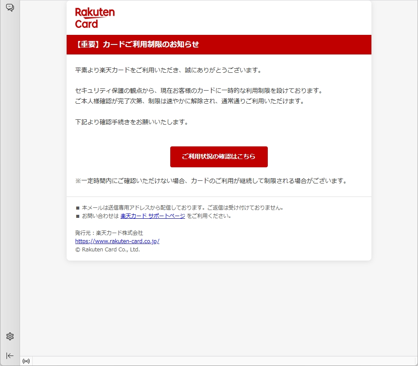The image size is (418, 366).
Task: Click the © Rakuten Card Co., Ltd. copyright
Action: (x=108, y=249)
